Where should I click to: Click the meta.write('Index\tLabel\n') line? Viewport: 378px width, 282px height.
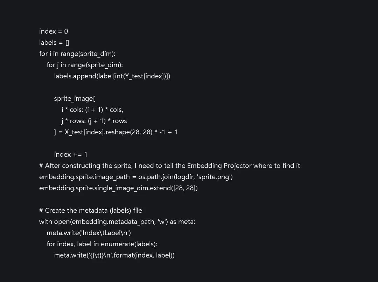(89, 233)
